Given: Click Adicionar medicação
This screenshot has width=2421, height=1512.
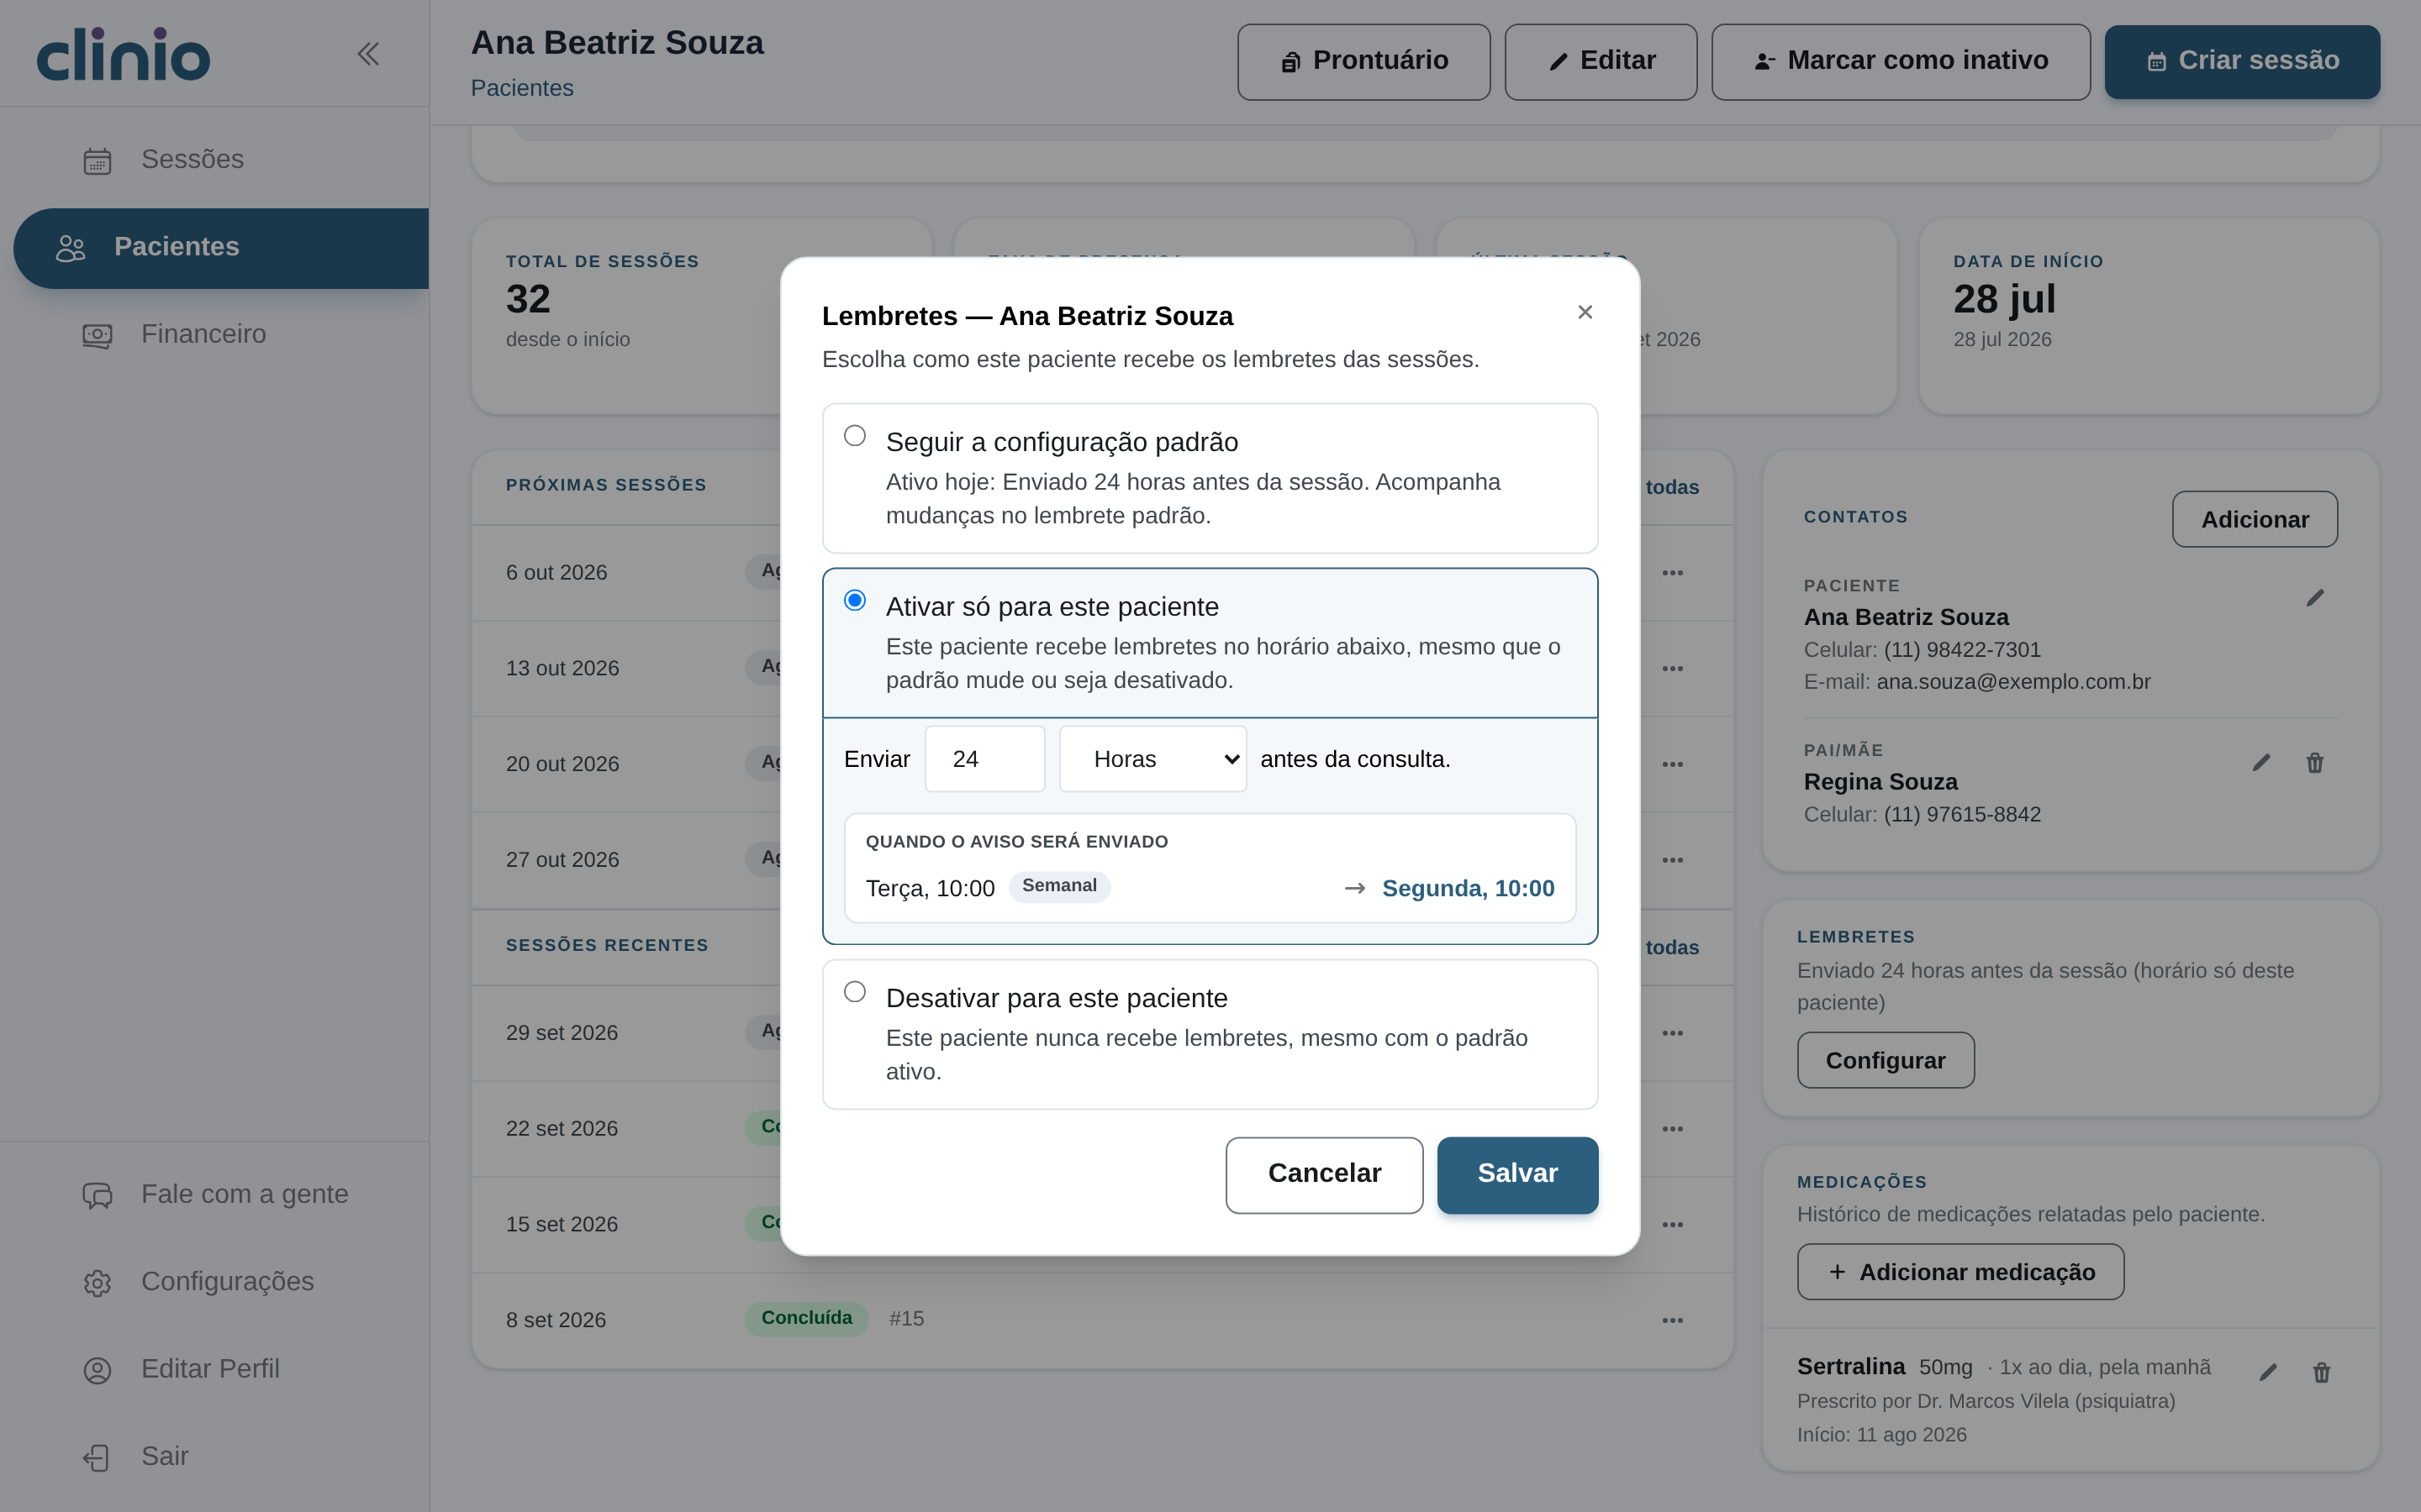Looking at the screenshot, I should [1959, 1272].
